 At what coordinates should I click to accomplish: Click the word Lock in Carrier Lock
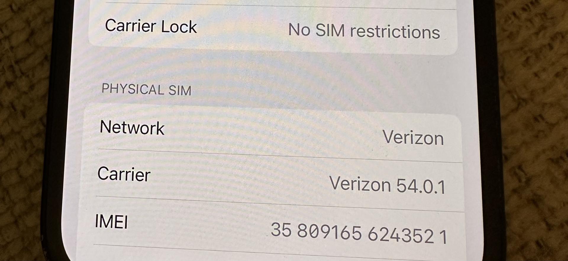click(179, 27)
